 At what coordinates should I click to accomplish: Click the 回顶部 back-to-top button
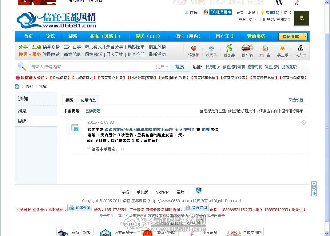tap(314, 189)
